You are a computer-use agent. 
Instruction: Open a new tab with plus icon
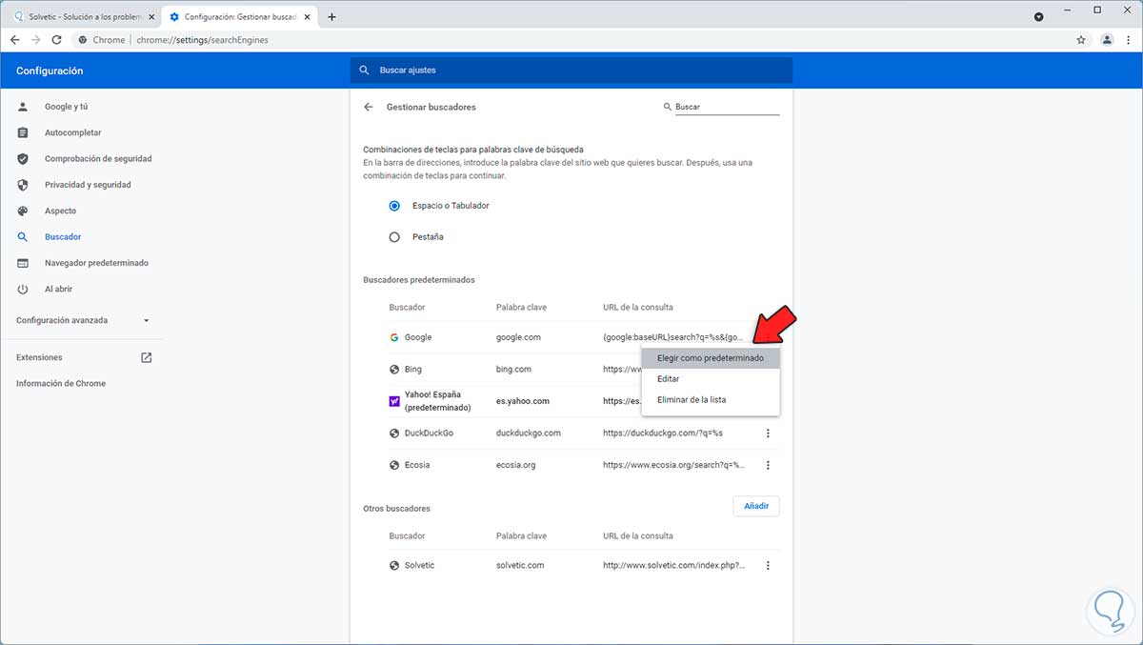(331, 17)
